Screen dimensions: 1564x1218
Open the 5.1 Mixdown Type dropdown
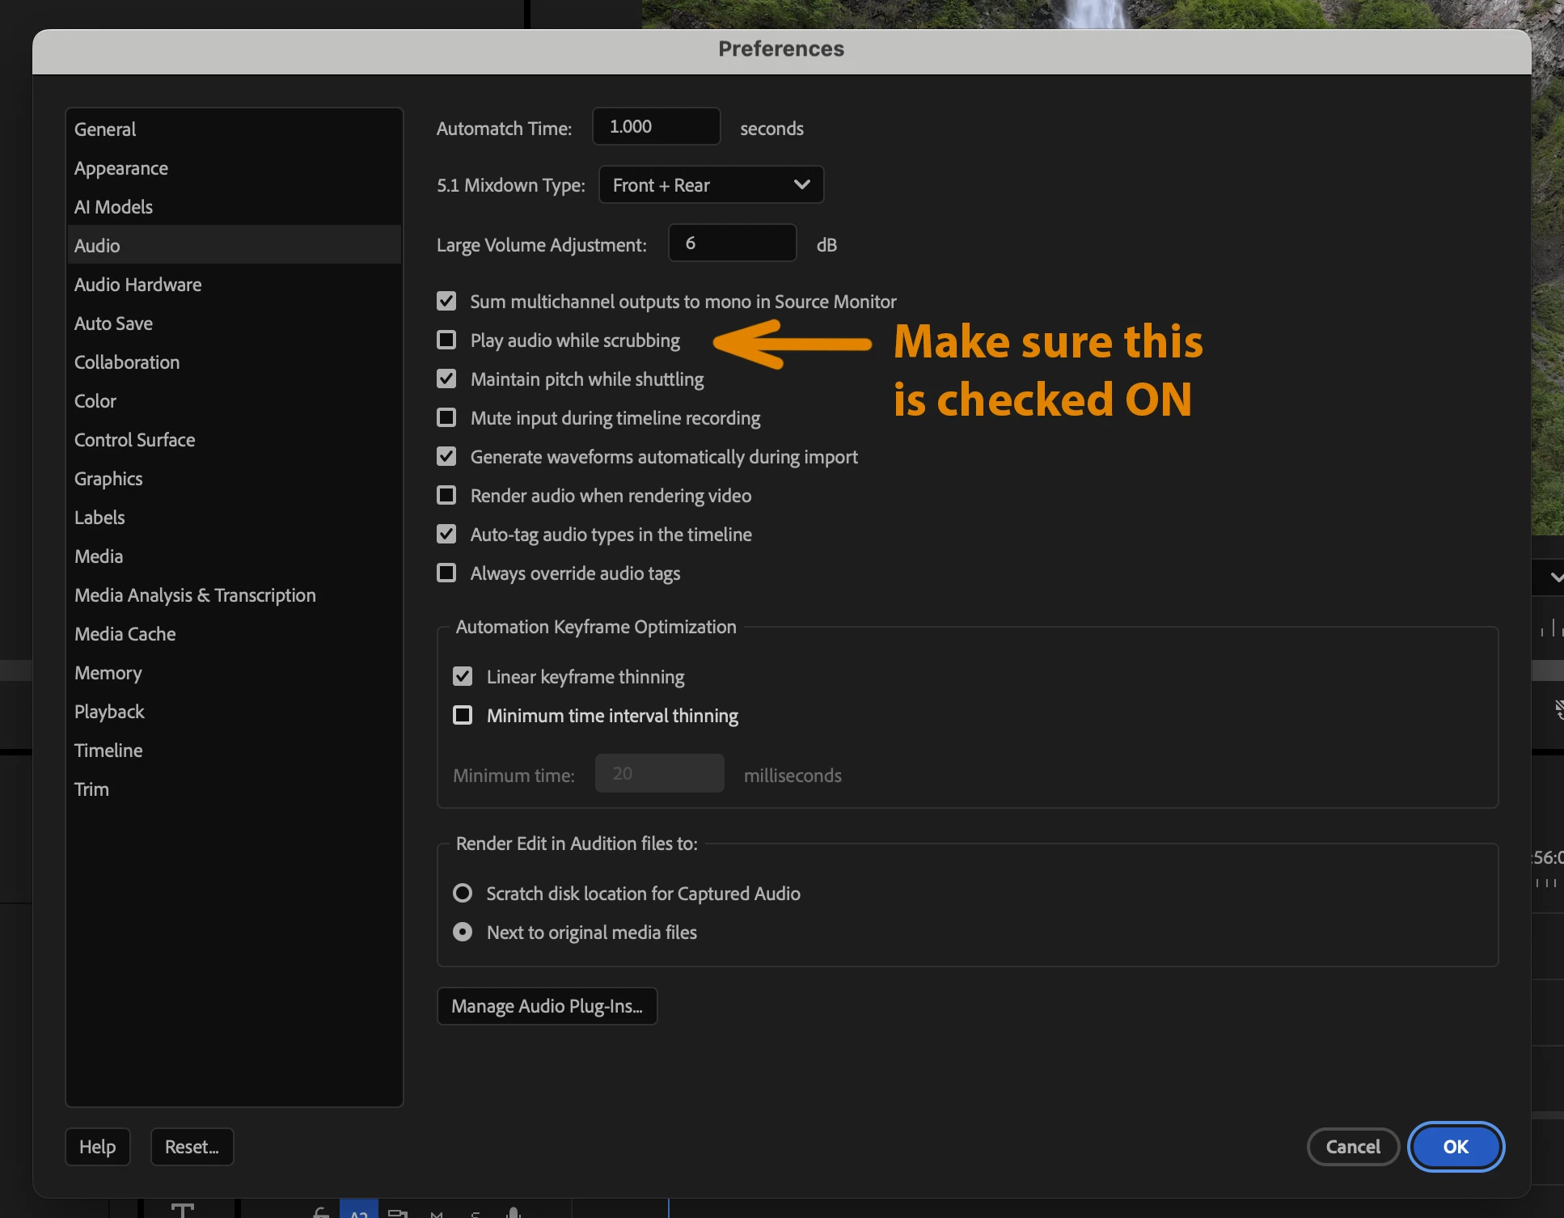(711, 185)
